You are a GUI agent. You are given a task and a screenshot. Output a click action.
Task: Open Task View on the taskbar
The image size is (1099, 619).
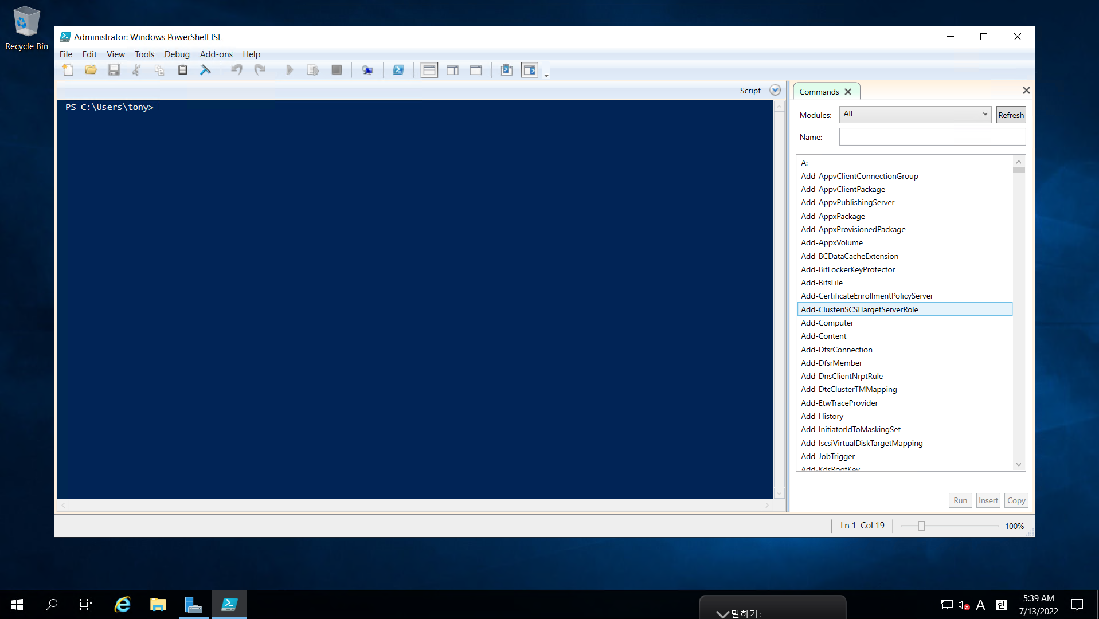[86, 604]
